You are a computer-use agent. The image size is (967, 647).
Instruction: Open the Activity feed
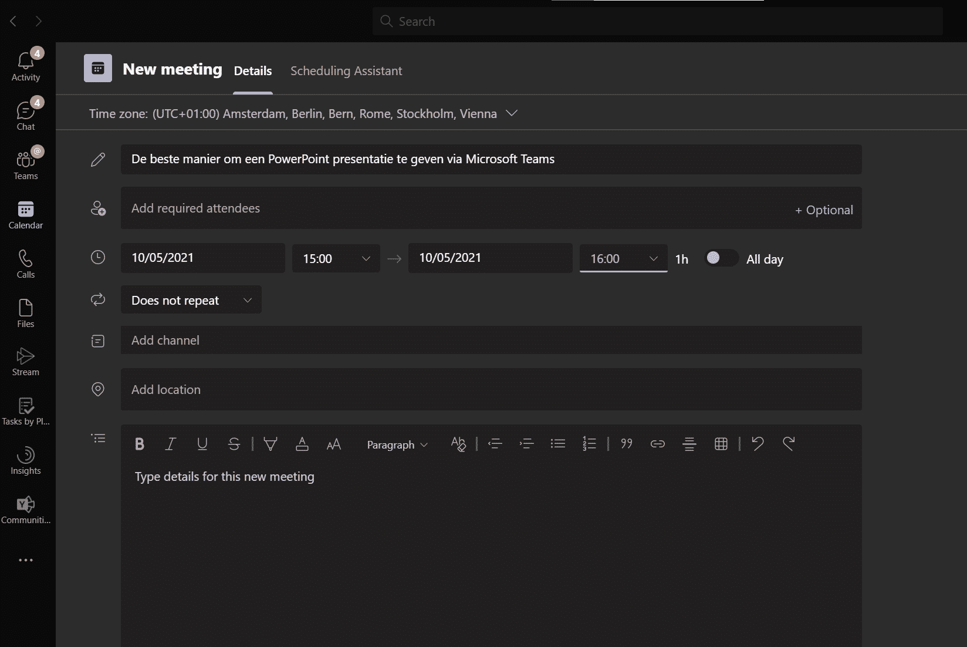(26, 66)
